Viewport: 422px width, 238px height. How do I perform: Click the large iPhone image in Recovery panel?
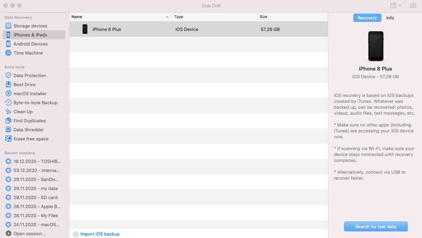376,46
